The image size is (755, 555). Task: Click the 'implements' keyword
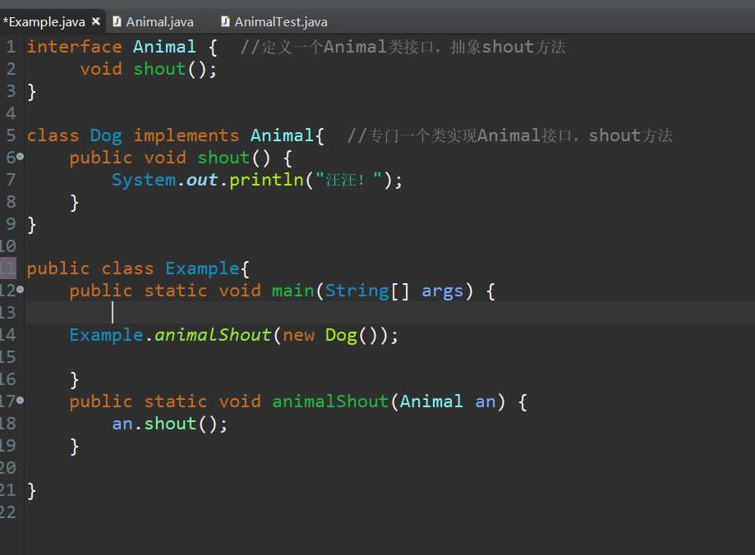[x=186, y=136]
